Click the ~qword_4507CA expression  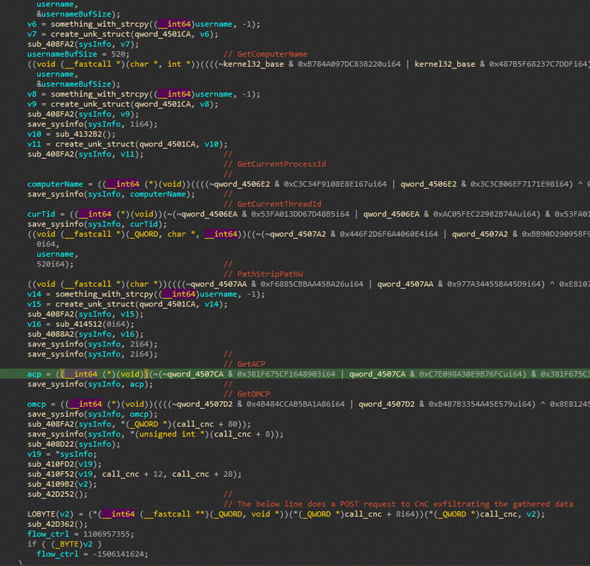point(193,374)
